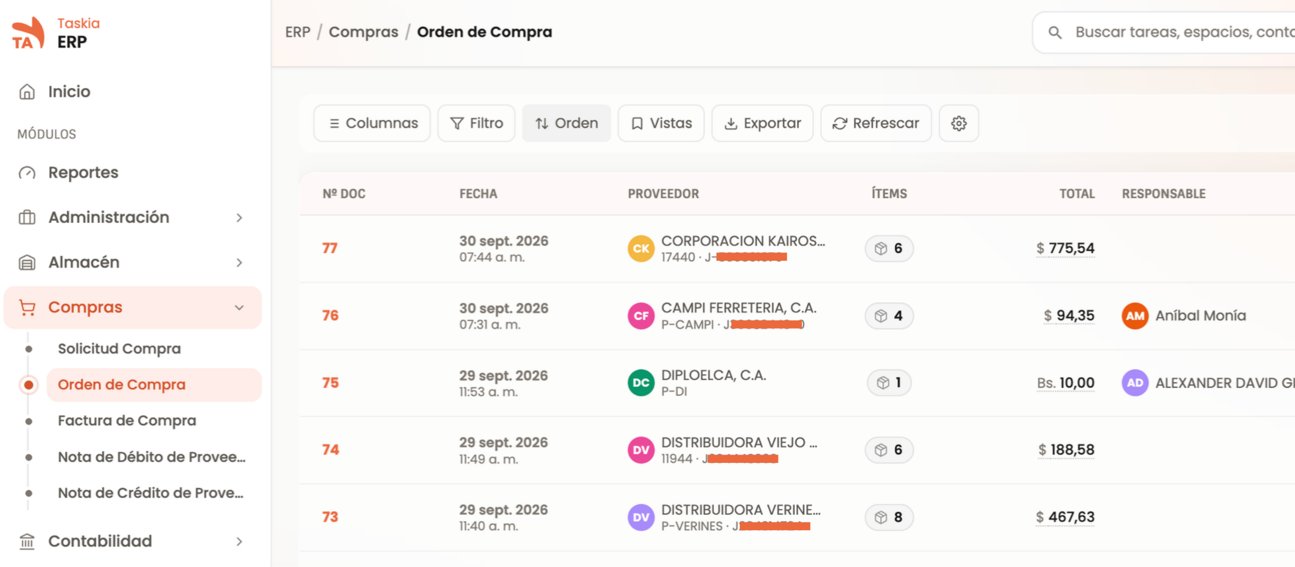
Task: Collapse the Compras module chevron
Action: coord(239,308)
